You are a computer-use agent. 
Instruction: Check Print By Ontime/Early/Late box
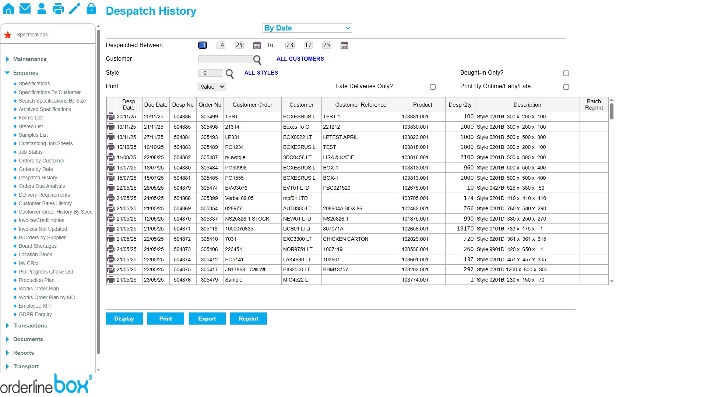566,87
